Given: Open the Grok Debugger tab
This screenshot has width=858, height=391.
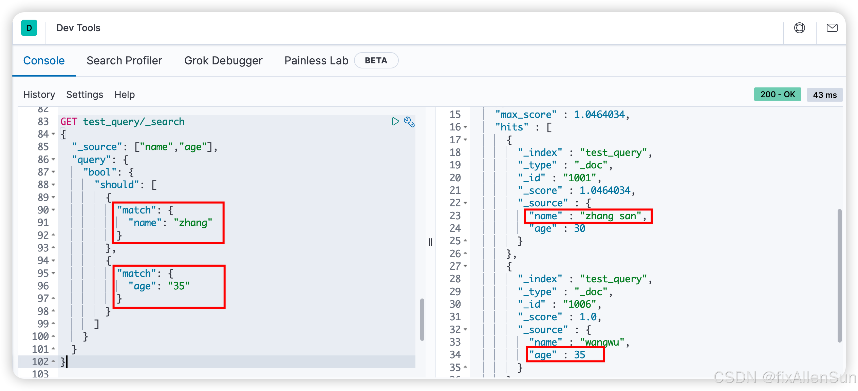Looking at the screenshot, I should (x=223, y=60).
